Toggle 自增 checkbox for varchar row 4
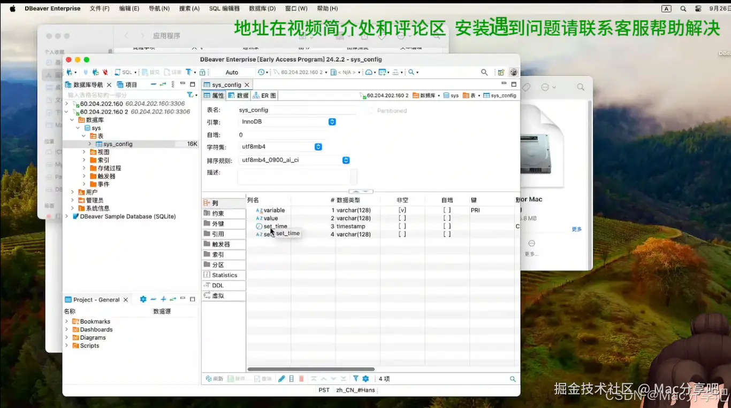The height and width of the screenshot is (408, 731). [447, 234]
